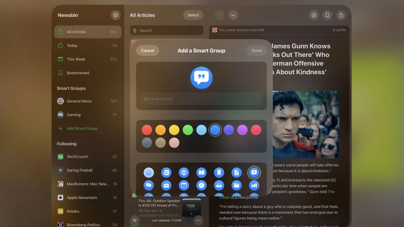Screen dimensions: 404x227
Task: Click the share icon in the article toolbar
Action: pos(341,15)
